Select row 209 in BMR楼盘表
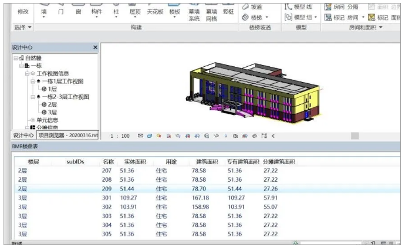This screenshot has height=248, width=405. click(x=207, y=189)
